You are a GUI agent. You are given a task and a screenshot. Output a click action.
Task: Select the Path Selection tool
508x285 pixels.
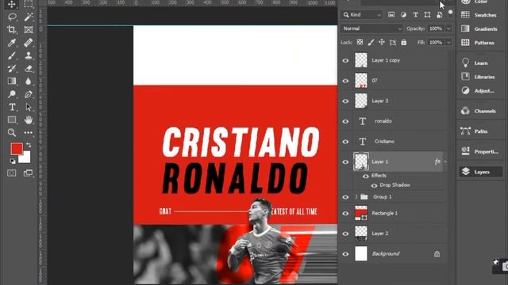point(29,107)
